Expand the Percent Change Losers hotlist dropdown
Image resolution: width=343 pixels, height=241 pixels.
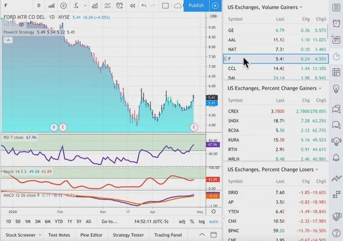click(317, 169)
